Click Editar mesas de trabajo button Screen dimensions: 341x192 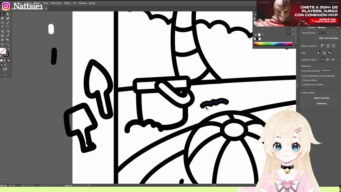328,38
